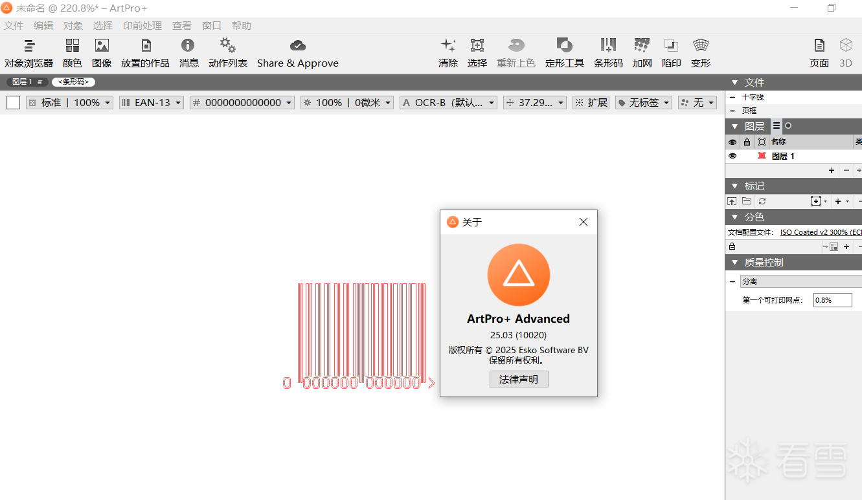Screen dimensions: 862x500
Task: Collapse the 文件 panel
Action: pos(735,82)
